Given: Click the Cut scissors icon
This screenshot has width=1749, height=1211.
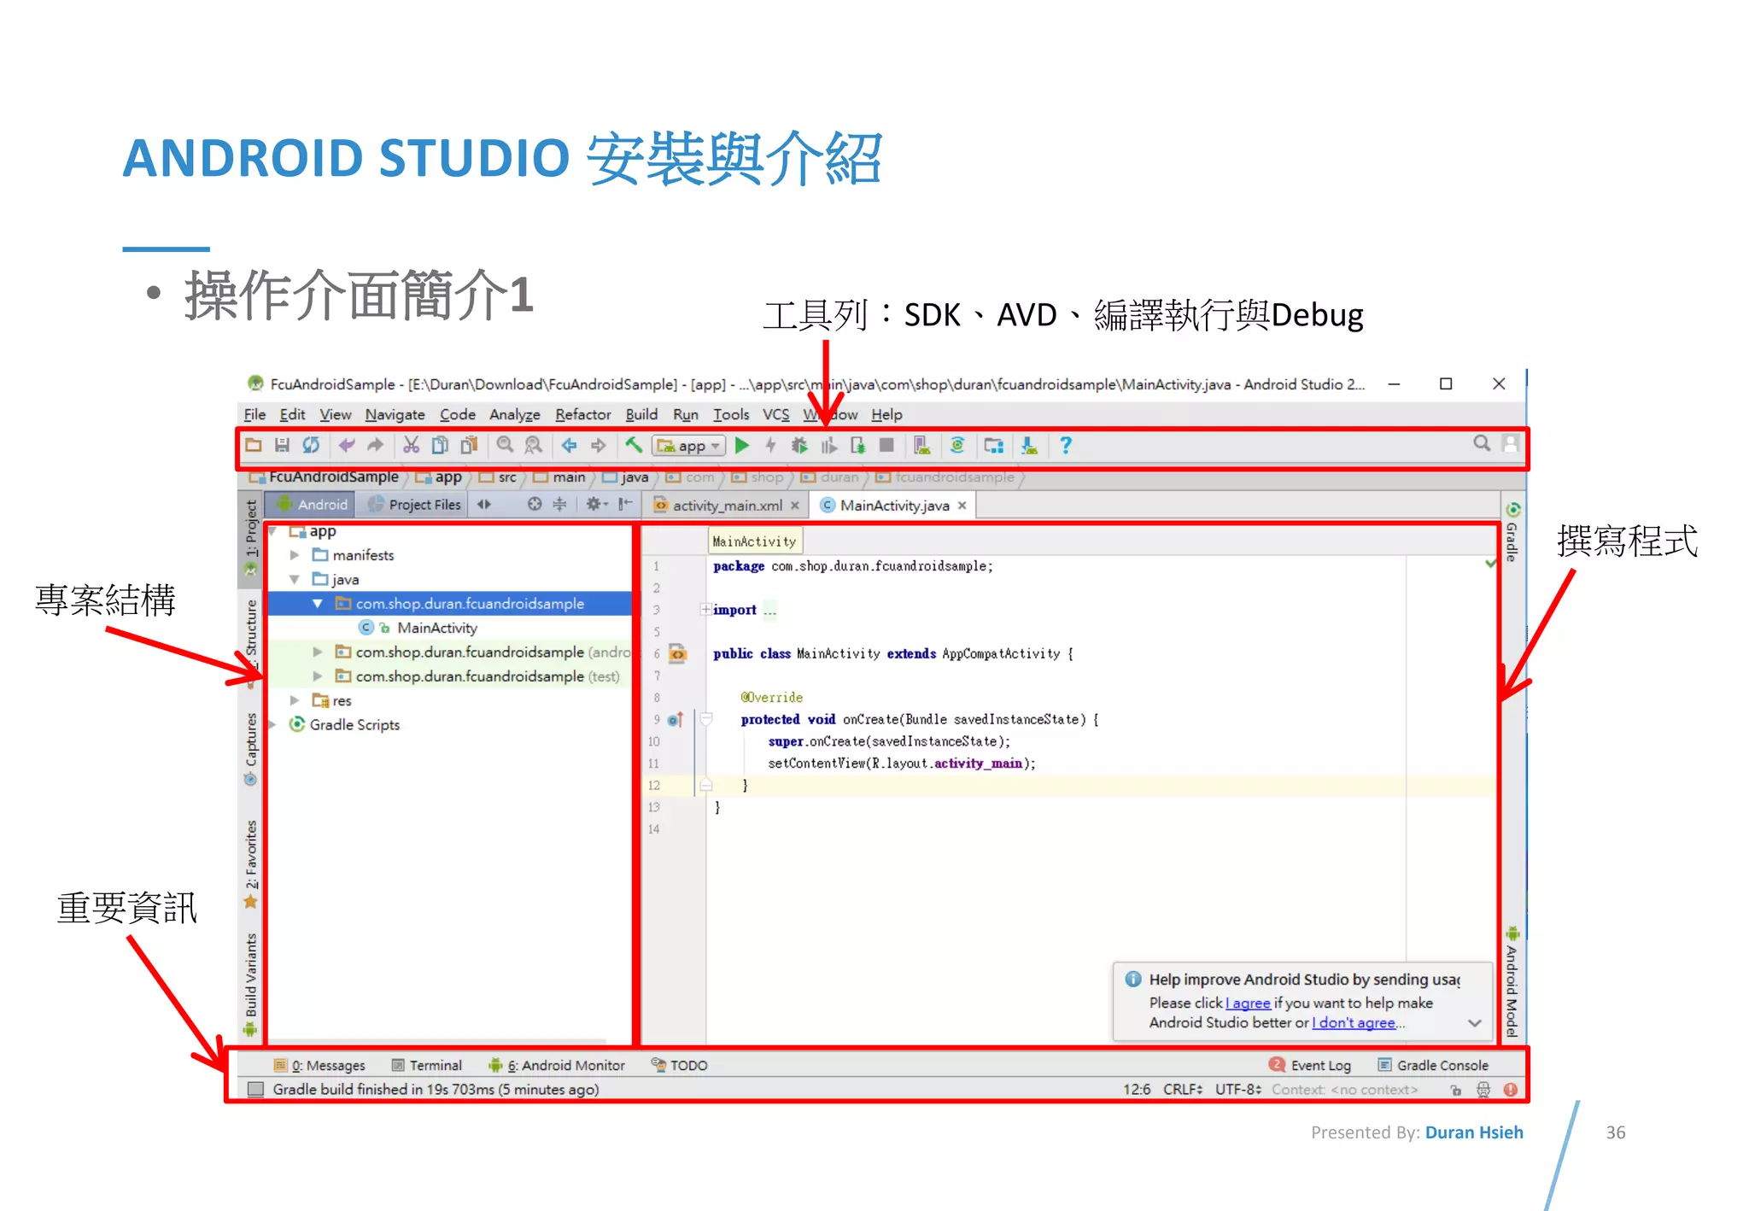Looking at the screenshot, I should click(x=412, y=445).
